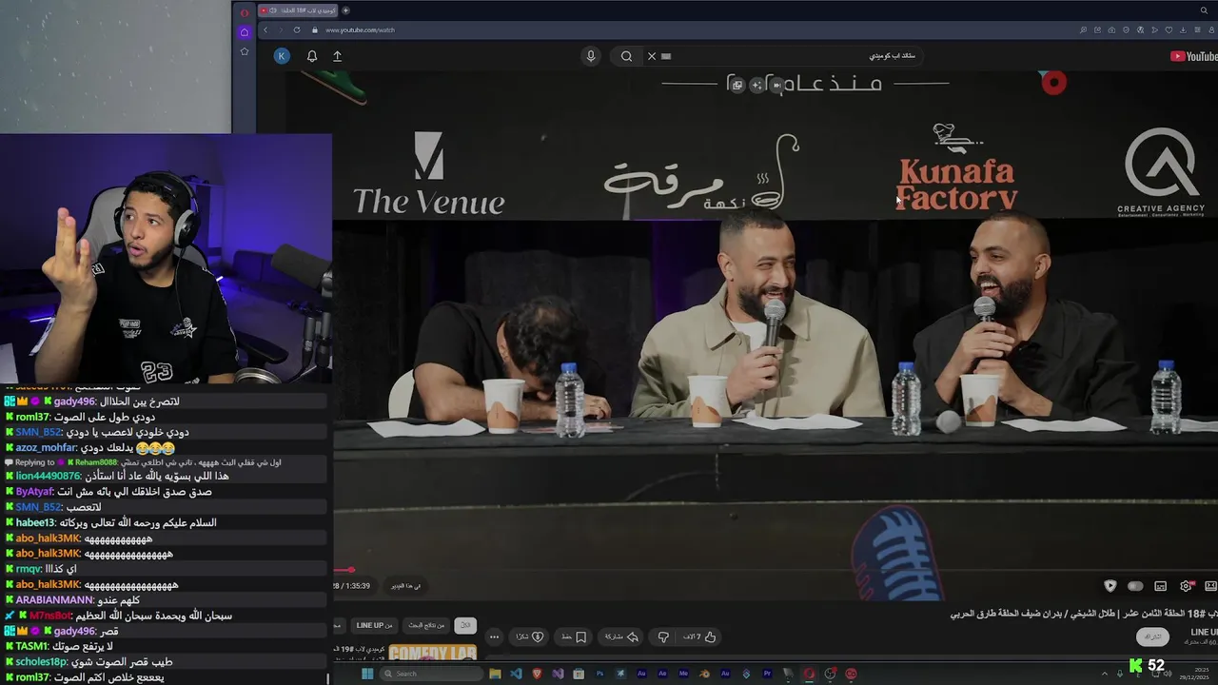Open YouTube notifications bell
Image resolution: width=1218 pixels, height=685 pixels.
click(x=311, y=56)
